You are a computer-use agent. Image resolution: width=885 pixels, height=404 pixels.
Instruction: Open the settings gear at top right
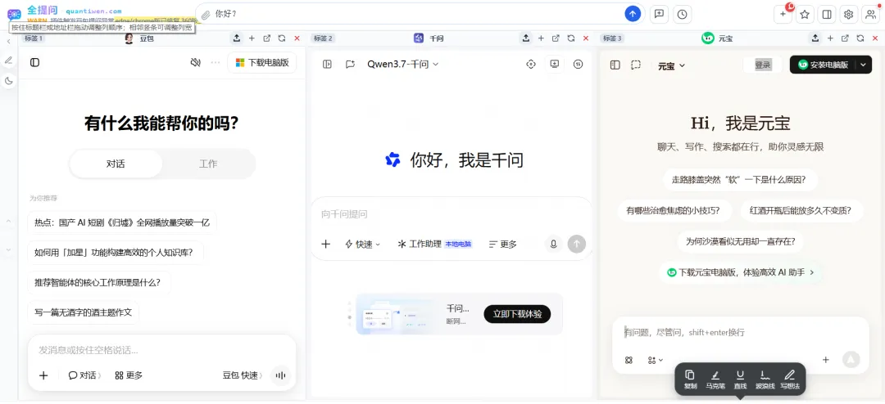[x=848, y=14]
